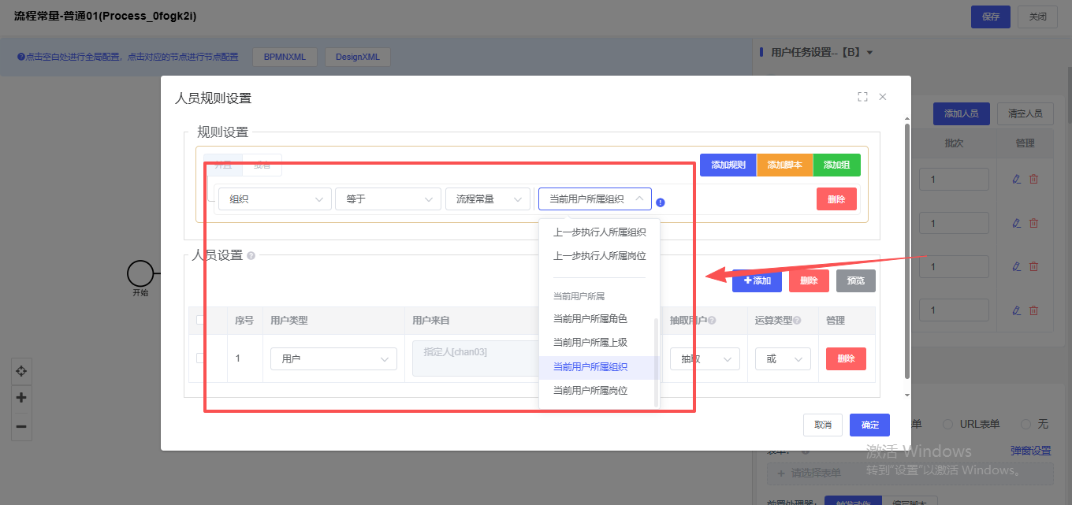Choose 上一步执行人所属岗位 from the list
The height and width of the screenshot is (505, 1072).
click(x=599, y=256)
